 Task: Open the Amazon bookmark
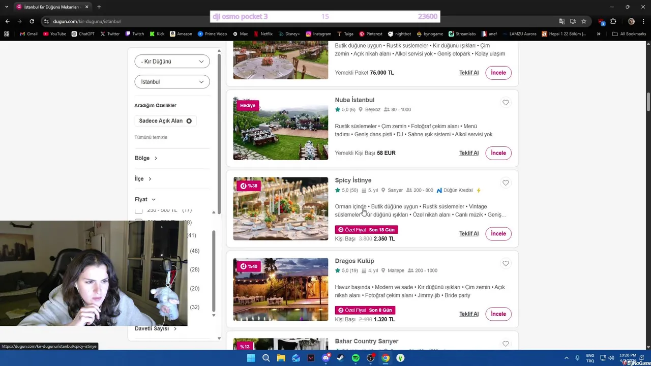point(181,34)
